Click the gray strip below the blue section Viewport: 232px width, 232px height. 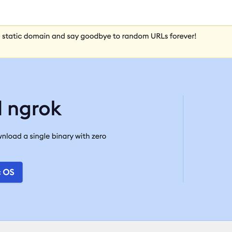click(116, 227)
